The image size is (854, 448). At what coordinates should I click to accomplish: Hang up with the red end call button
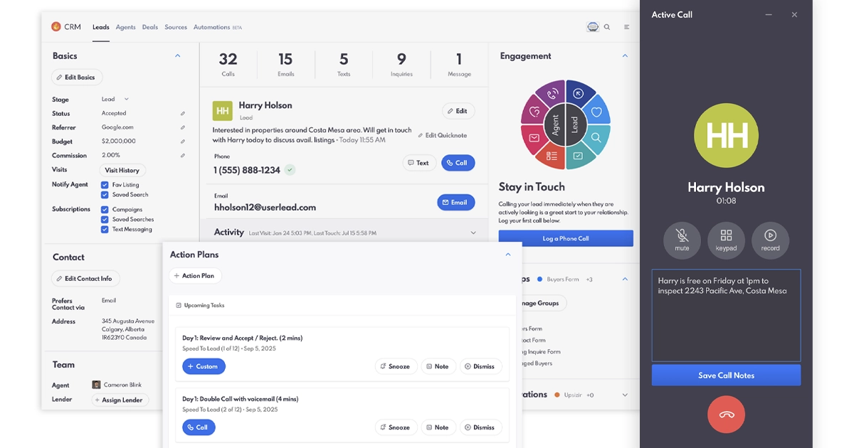pos(726,414)
